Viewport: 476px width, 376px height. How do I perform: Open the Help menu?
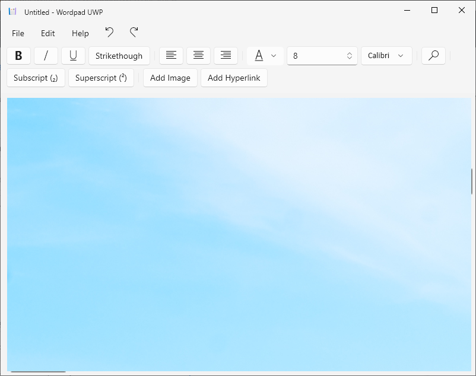click(80, 33)
